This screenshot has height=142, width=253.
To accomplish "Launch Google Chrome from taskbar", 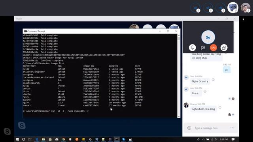I will click(x=63, y=139).
